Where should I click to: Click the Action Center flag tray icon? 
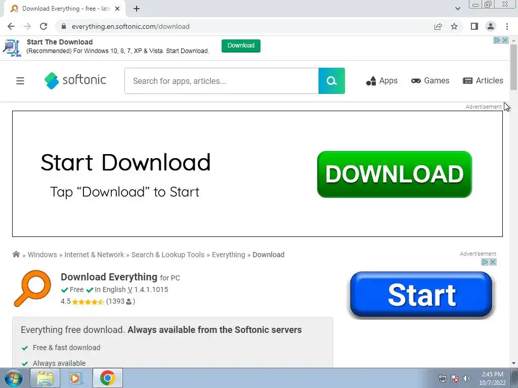(x=455, y=378)
